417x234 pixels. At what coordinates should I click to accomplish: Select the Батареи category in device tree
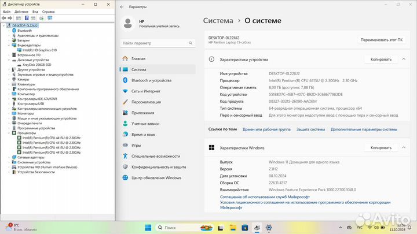point(23,40)
